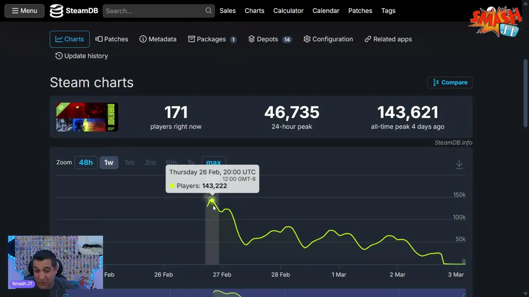This screenshot has width=529, height=297.
Task: Set chart zoom to max
Action: (213, 162)
